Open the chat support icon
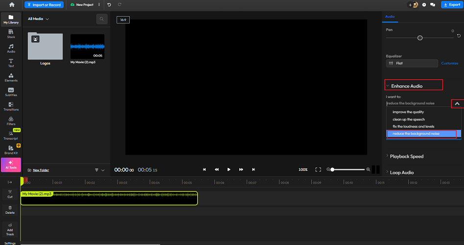Screen dimensions: 464x245 point(432,5)
